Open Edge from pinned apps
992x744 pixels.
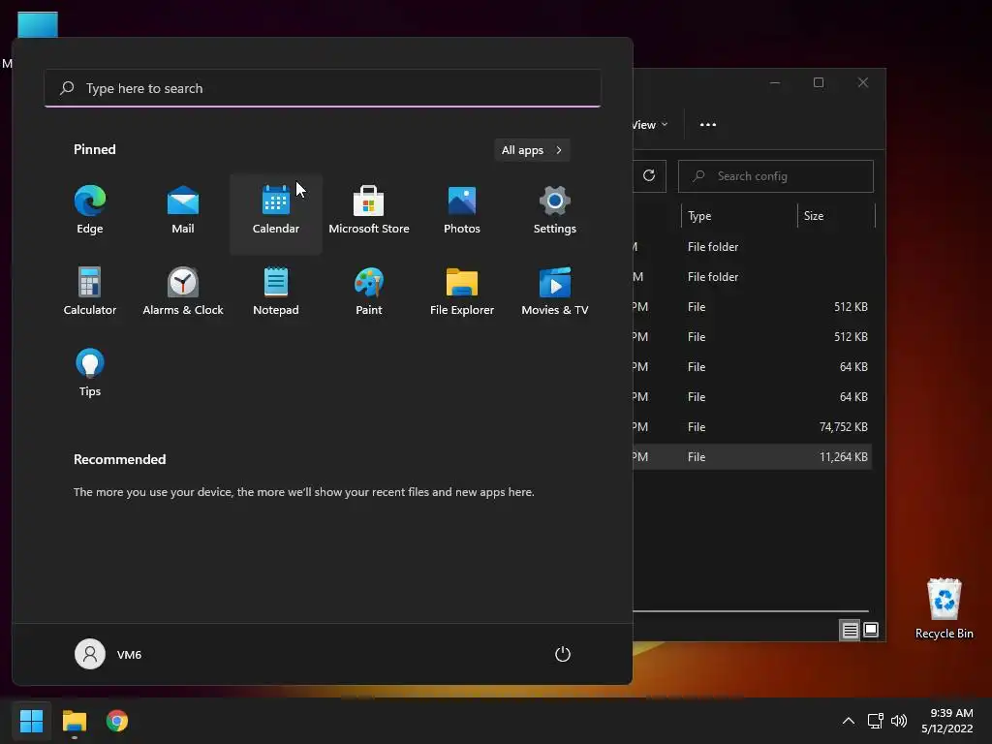coord(90,211)
